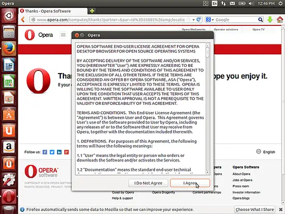This screenshot has width=285, height=214.
Task: Click clock showing 12:46 PM
Action: pos(266,3)
